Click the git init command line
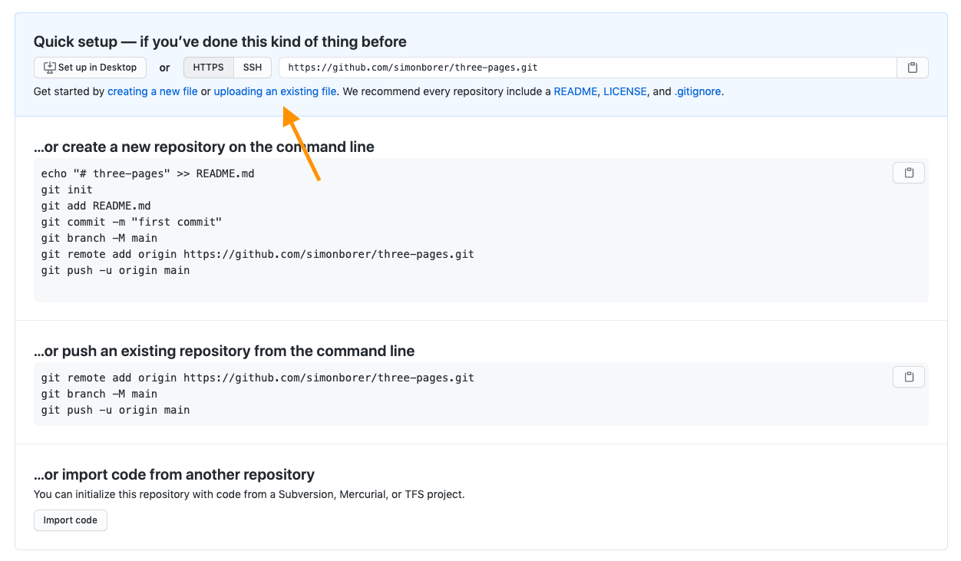961x561 pixels. 67,190
